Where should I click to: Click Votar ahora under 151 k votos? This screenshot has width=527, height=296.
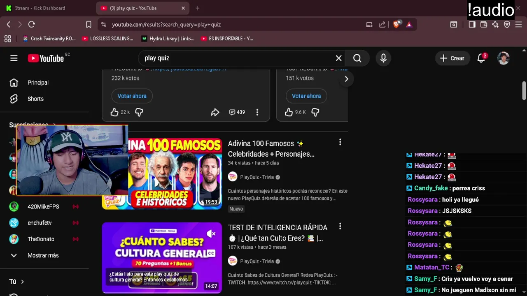(306, 96)
